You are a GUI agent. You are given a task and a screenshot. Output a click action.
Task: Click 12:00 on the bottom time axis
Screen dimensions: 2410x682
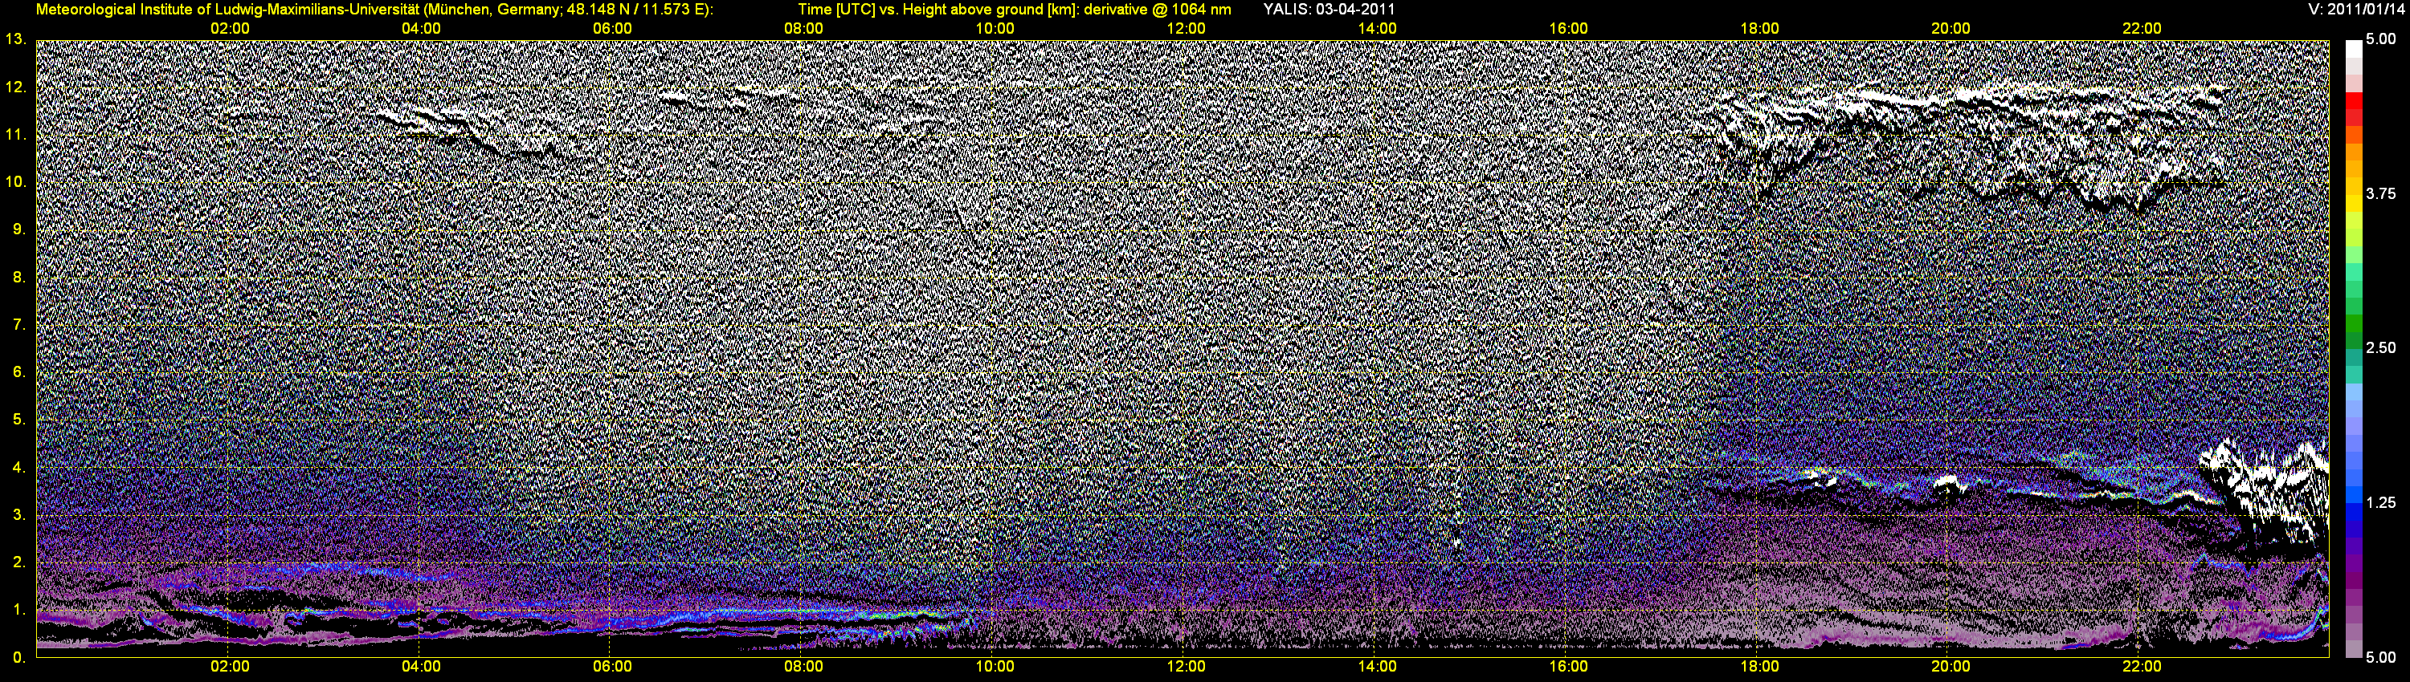point(1186,667)
